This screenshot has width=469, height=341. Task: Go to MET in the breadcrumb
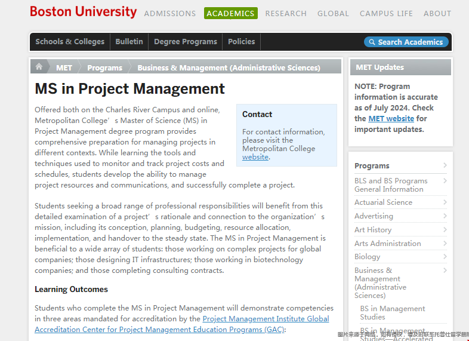pyautogui.click(x=64, y=68)
